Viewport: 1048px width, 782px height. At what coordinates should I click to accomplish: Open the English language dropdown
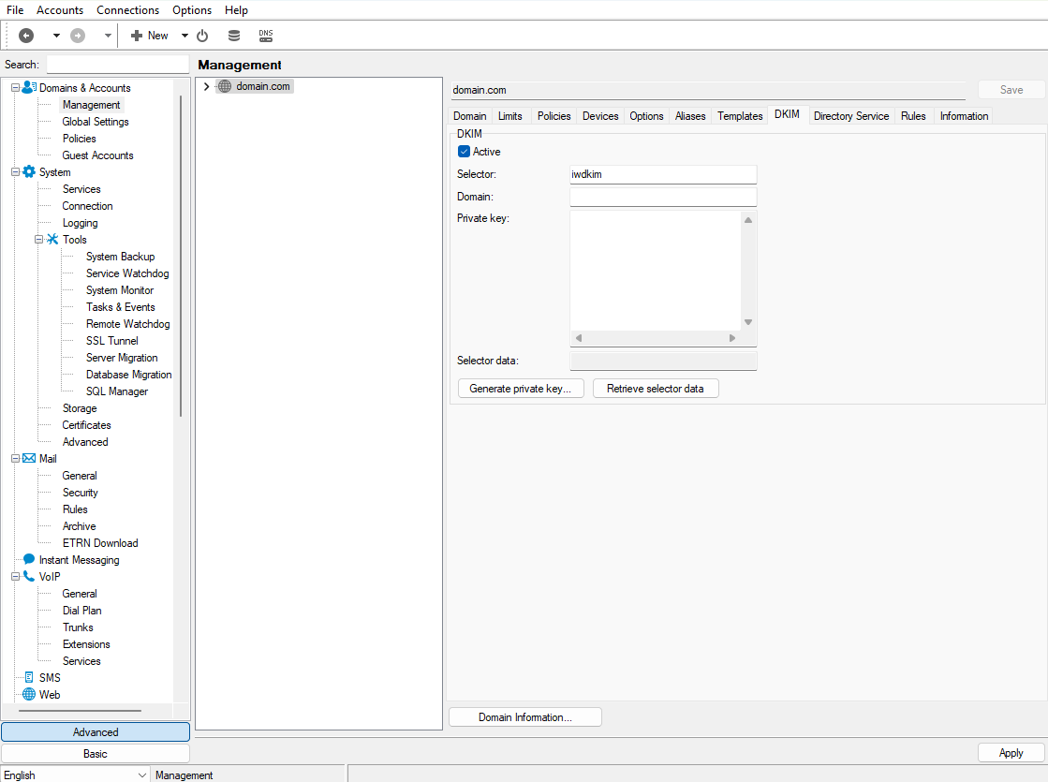click(x=142, y=775)
